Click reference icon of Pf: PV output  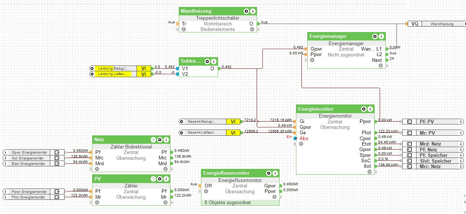409,122
